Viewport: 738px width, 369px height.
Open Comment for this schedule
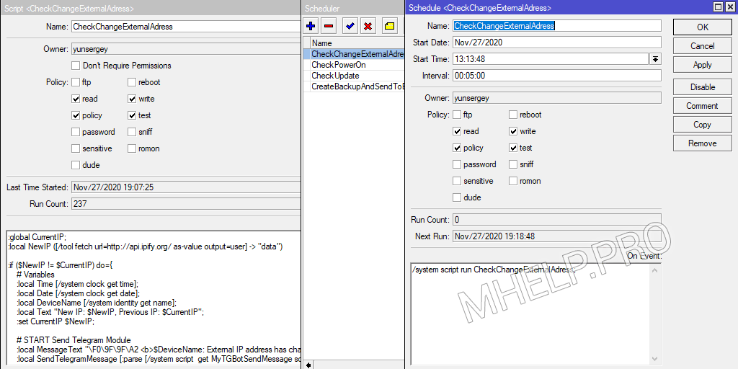[x=702, y=106]
